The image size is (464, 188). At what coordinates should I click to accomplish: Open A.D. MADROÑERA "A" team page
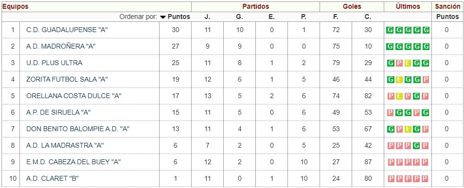click(x=61, y=47)
